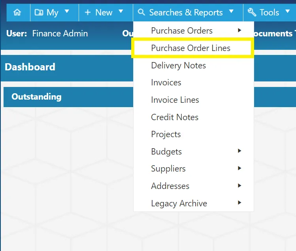Viewport: 296px width, 251px height.
Task: Expand the Legacy Archive submenu arrow
Action: pos(239,203)
